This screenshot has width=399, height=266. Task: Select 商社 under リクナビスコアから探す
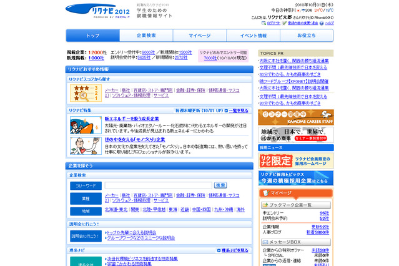126,91
